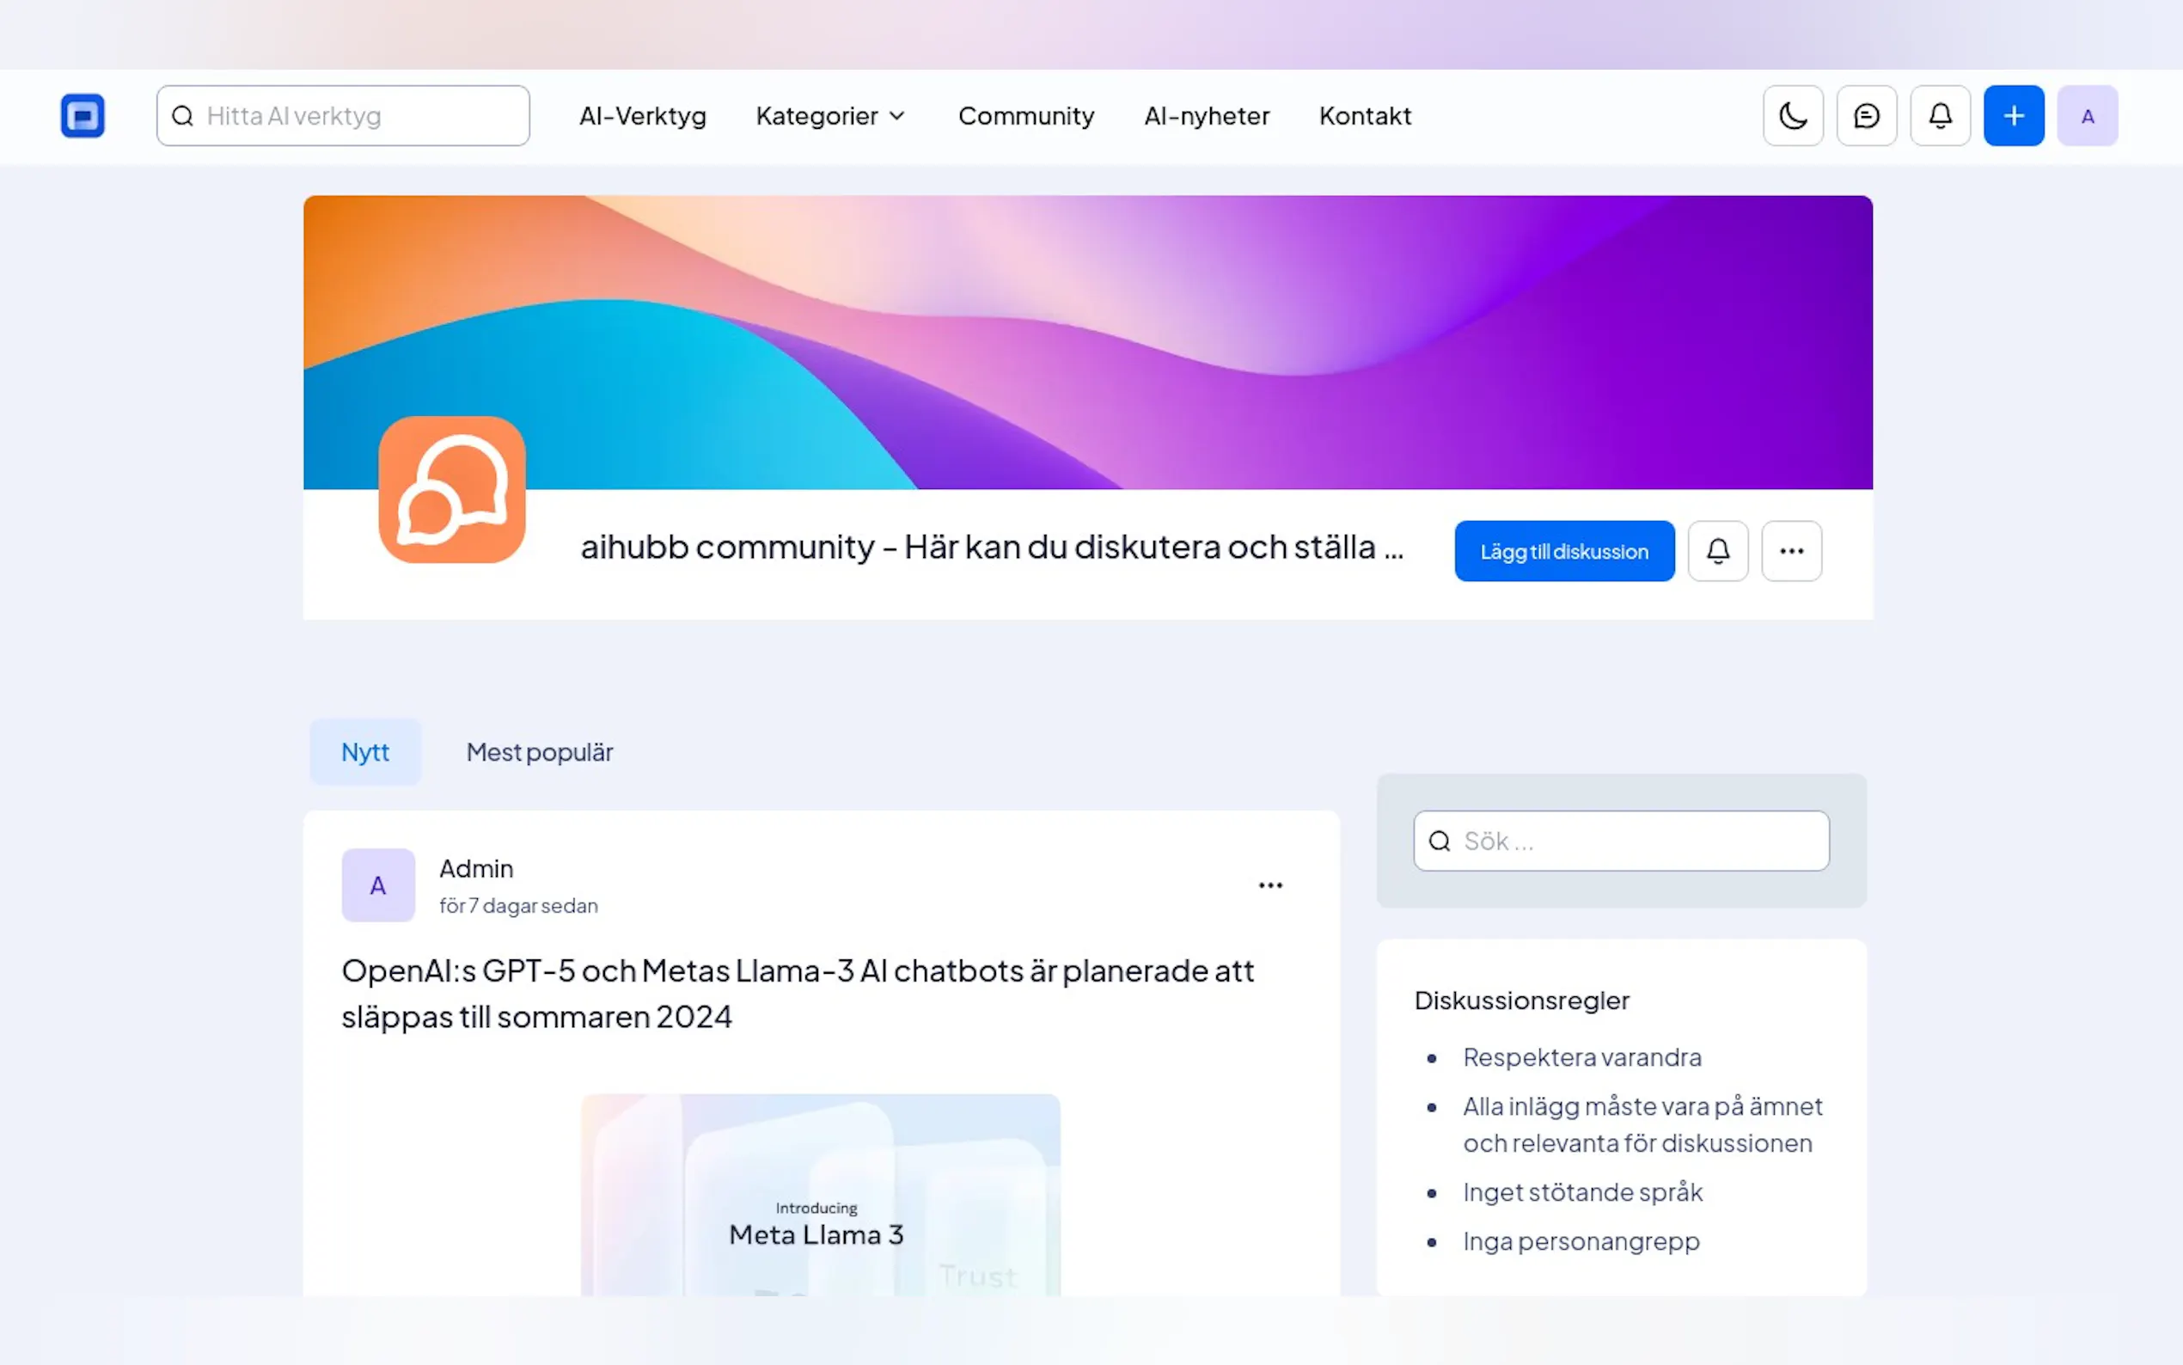
Task: Go to AI-nyheter page
Action: [x=1206, y=115]
